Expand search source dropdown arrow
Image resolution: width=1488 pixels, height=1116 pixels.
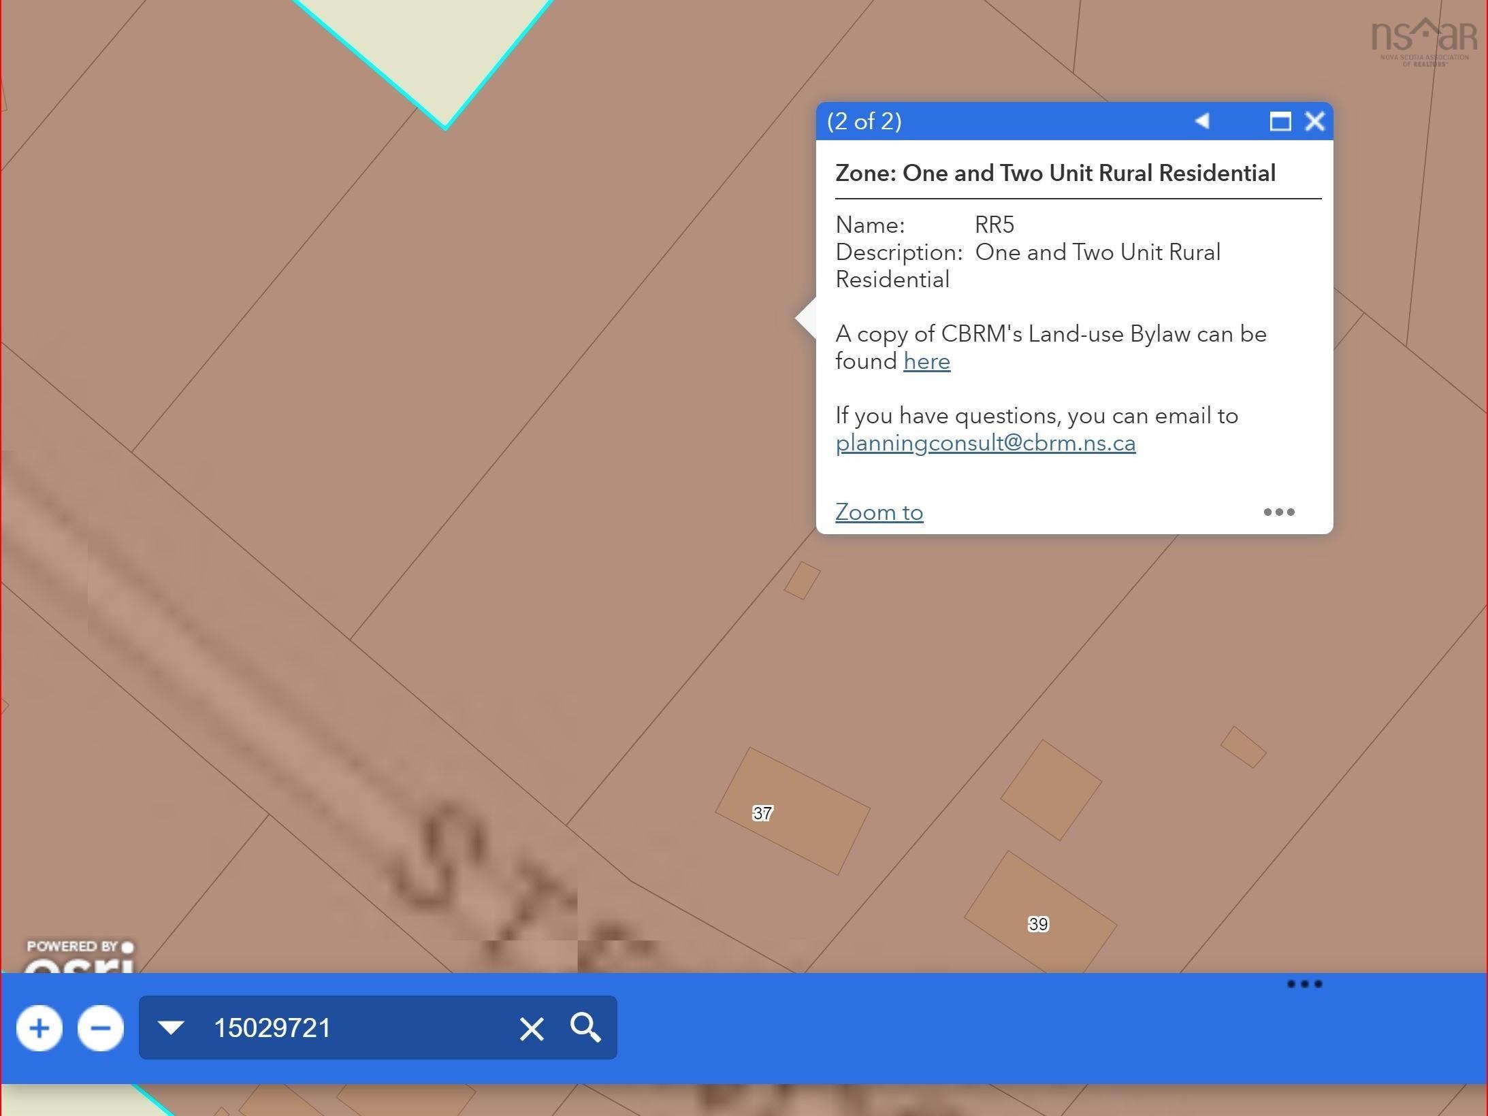[171, 1028]
